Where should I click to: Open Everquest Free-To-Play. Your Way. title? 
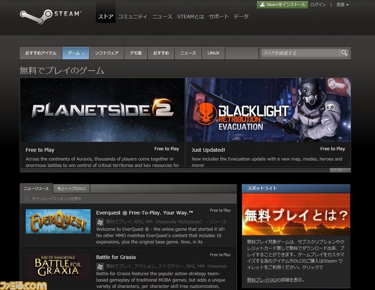(x=144, y=213)
